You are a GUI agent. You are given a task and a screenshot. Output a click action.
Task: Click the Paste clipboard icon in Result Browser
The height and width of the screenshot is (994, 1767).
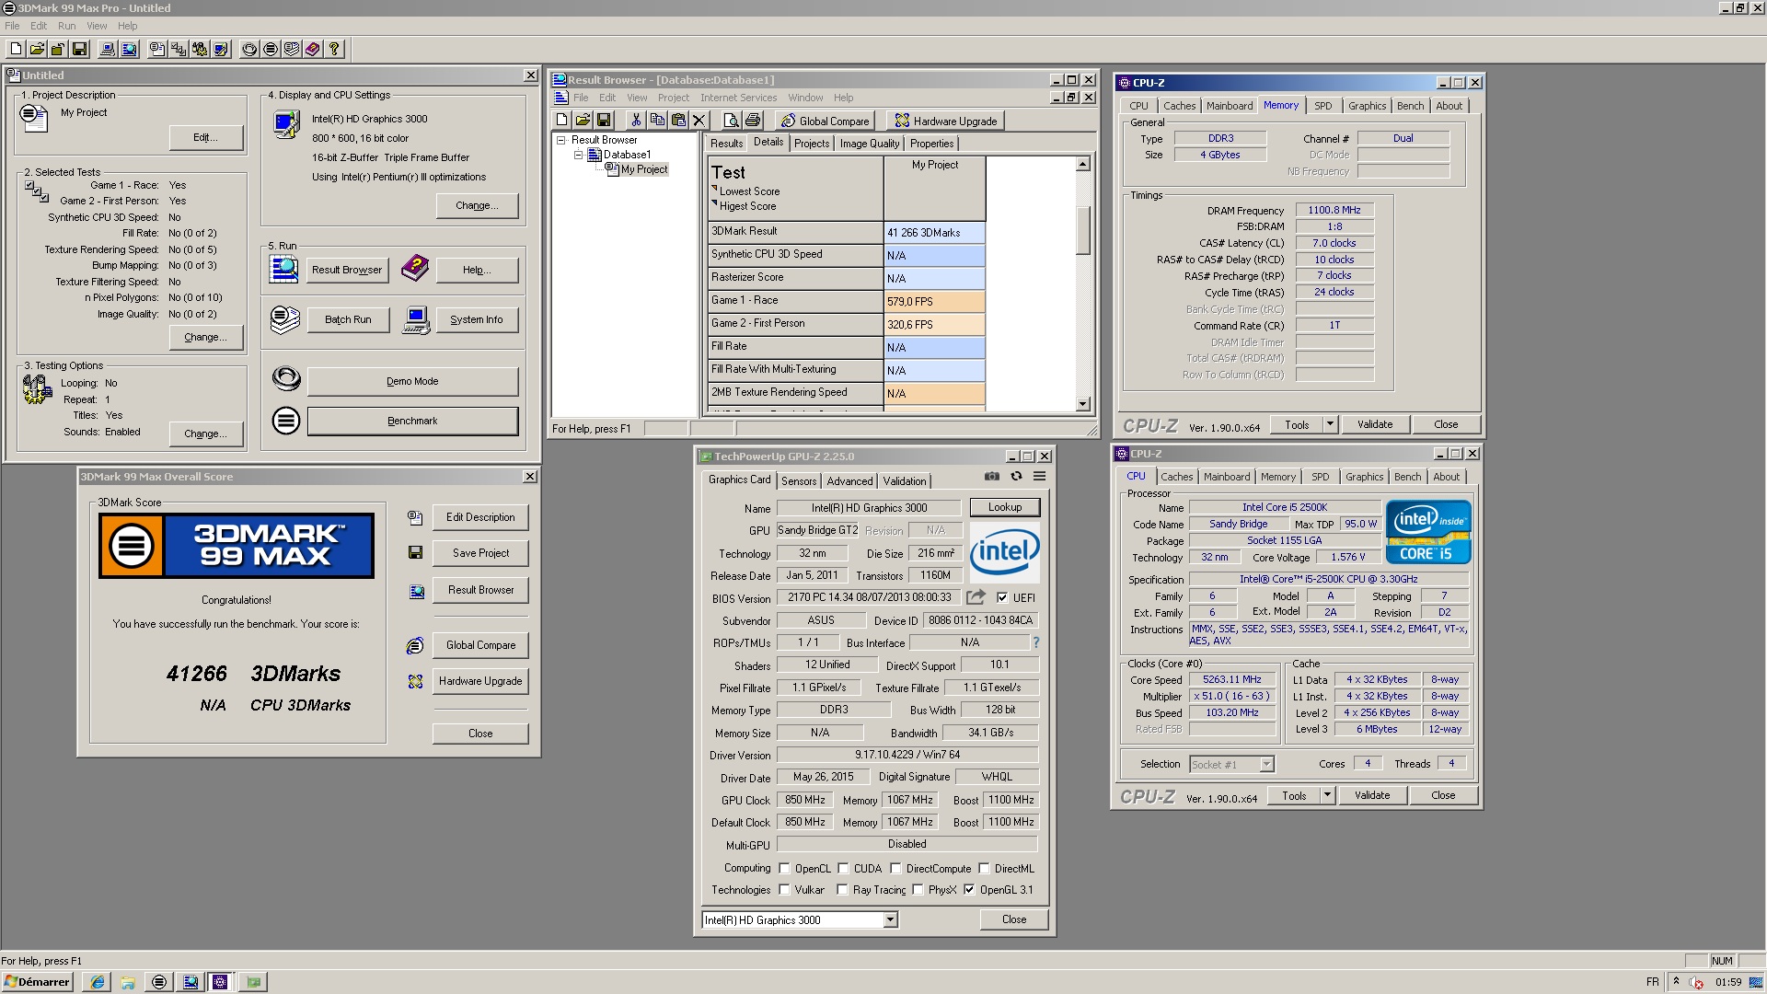point(678,120)
